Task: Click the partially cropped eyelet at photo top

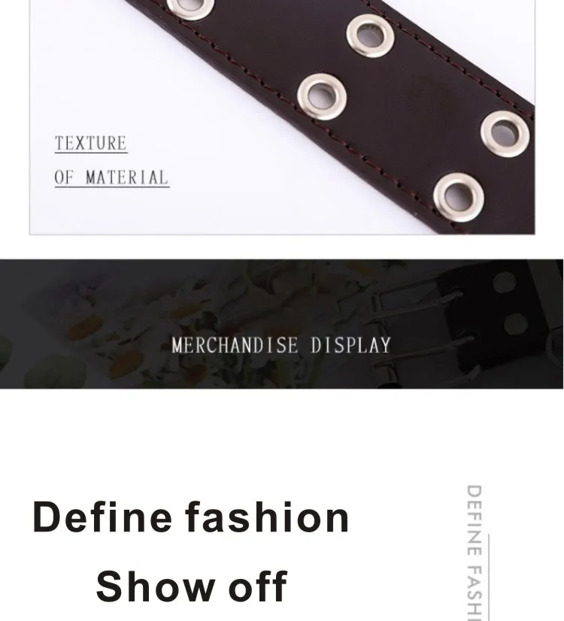Action: (190, 7)
